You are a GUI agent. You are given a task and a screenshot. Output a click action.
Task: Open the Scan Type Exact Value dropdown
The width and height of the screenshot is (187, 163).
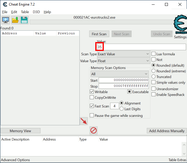(x=123, y=54)
